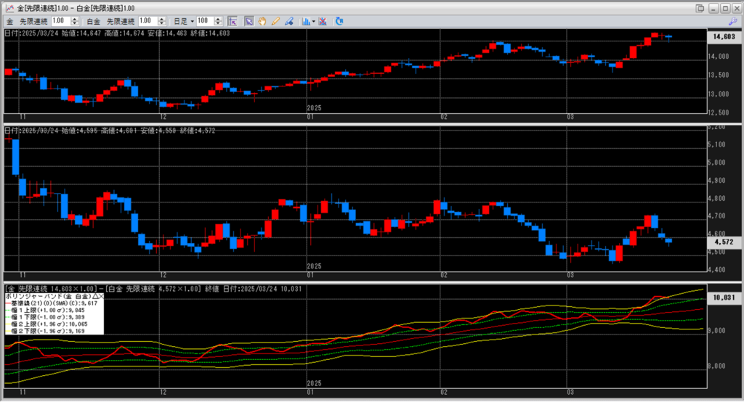Screen dimensions: 744x402
Task: Adjust the bar count 100 spinner
Action: click(217, 21)
